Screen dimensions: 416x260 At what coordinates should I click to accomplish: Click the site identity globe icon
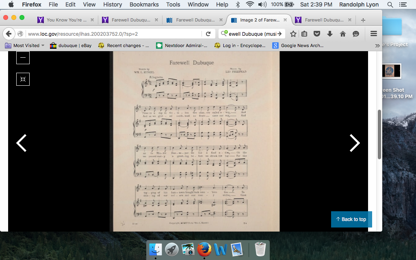(20, 34)
